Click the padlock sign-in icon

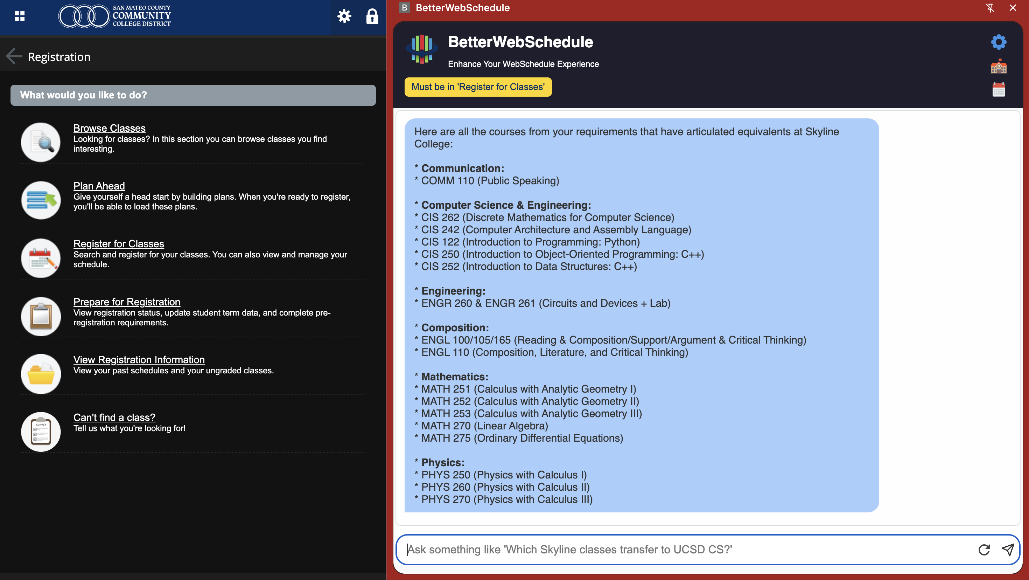(372, 16)
